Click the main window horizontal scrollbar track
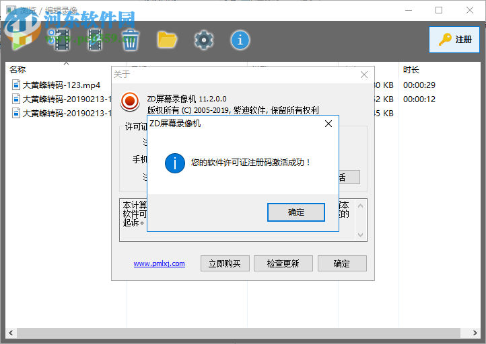The height and width of the screenshot is (344, 486). 239,333
